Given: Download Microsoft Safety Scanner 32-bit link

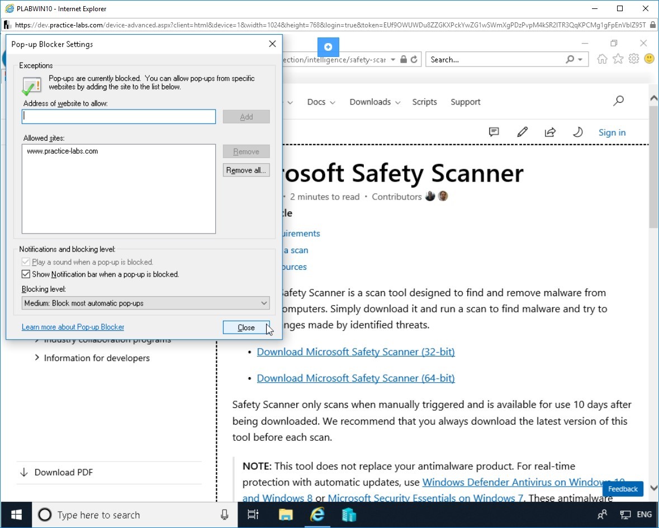Looking at the screenshot, I should pyautogui.click(x=355, y=351).
